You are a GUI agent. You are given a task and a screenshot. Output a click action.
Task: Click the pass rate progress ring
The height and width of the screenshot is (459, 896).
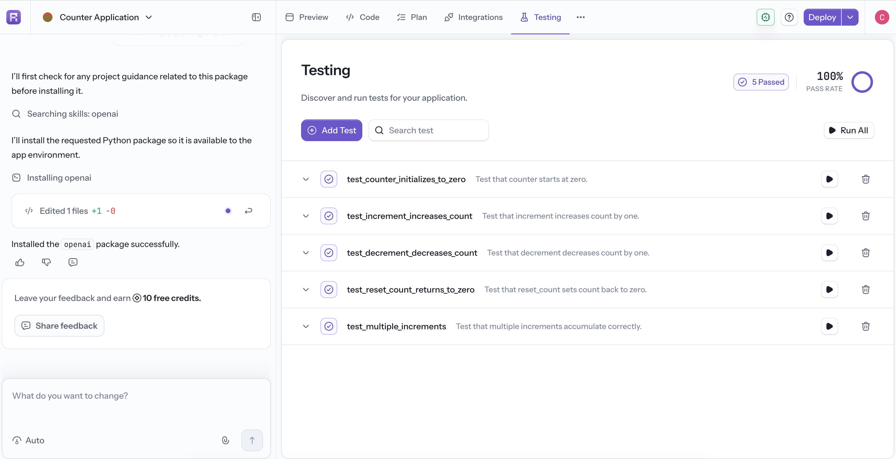click(862, 82)
